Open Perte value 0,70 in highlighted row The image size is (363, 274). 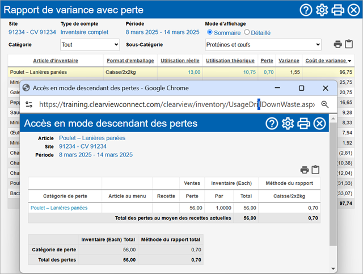pos(268,72)
